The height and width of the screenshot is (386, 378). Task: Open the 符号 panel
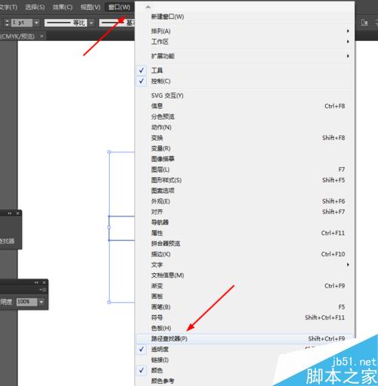point(245,318)
